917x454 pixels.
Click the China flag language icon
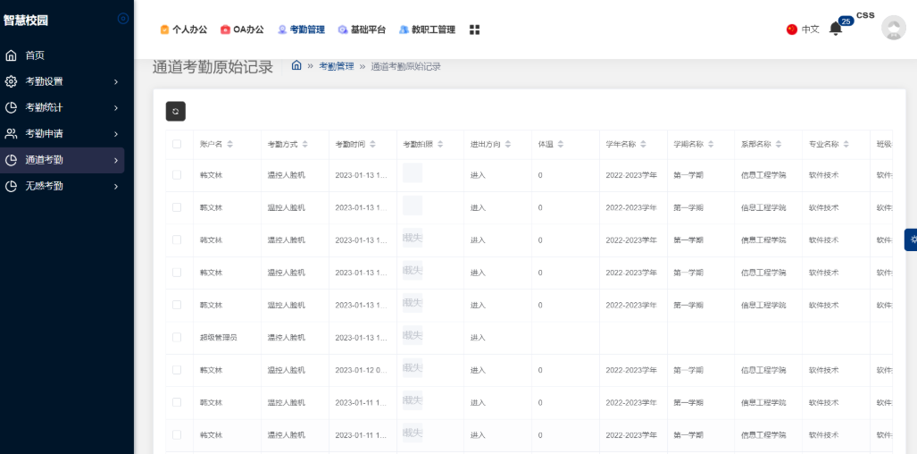[792, 29]
